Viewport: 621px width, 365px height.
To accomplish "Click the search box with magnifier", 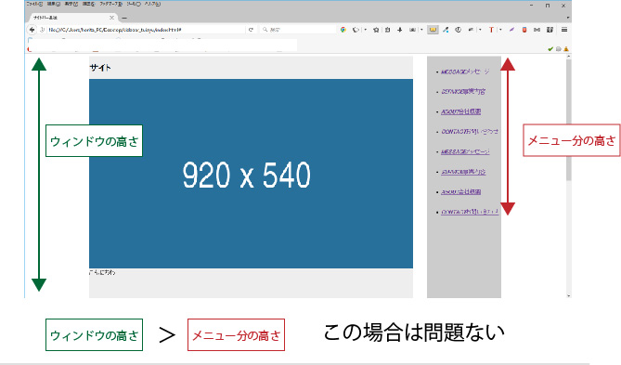I will tap(298, 30).
